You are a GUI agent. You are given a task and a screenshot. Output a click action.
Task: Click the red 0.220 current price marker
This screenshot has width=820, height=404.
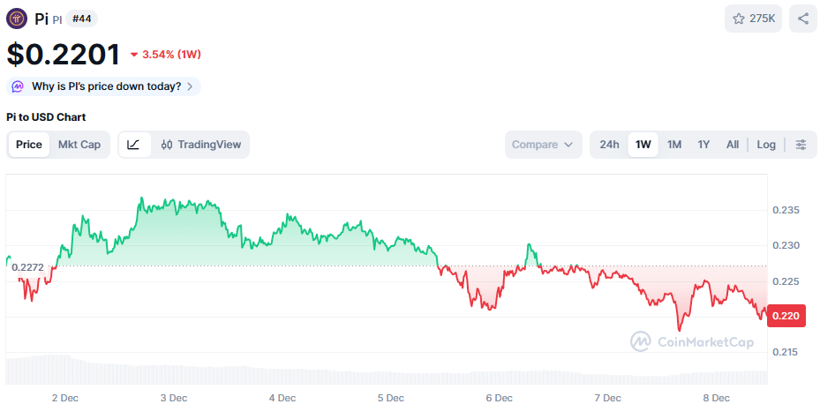(786, 316)
